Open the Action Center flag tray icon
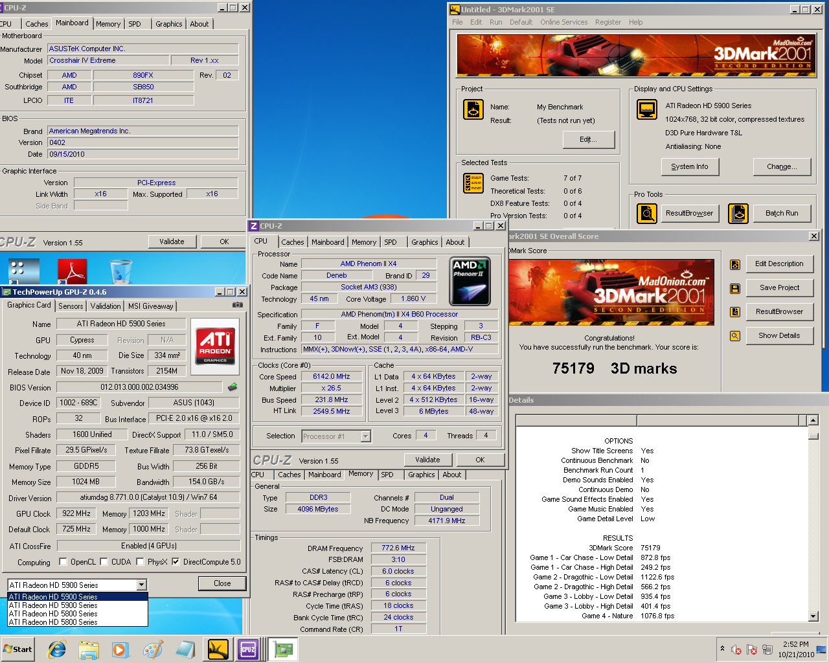 click(752, 649)
